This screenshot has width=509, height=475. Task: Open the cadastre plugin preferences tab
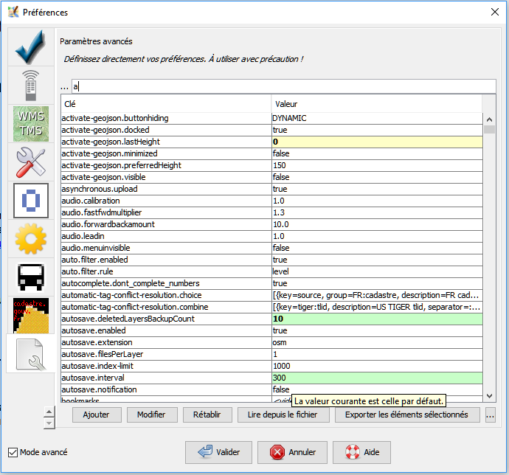pos(30,314)
